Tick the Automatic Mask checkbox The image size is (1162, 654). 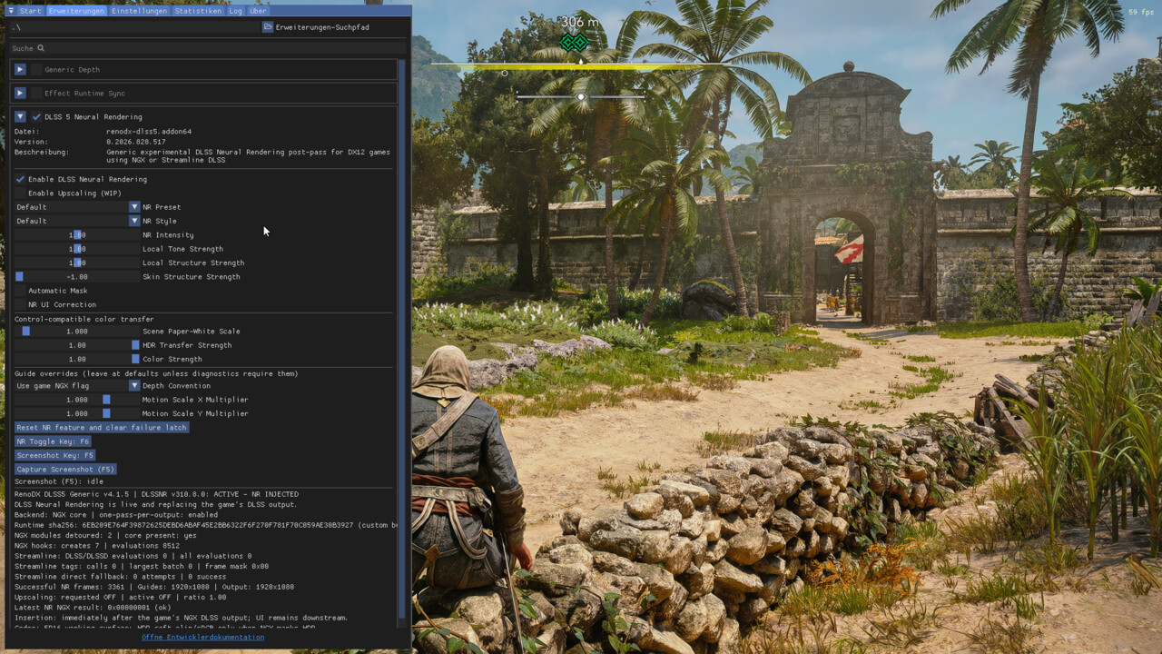coord(20,291)
